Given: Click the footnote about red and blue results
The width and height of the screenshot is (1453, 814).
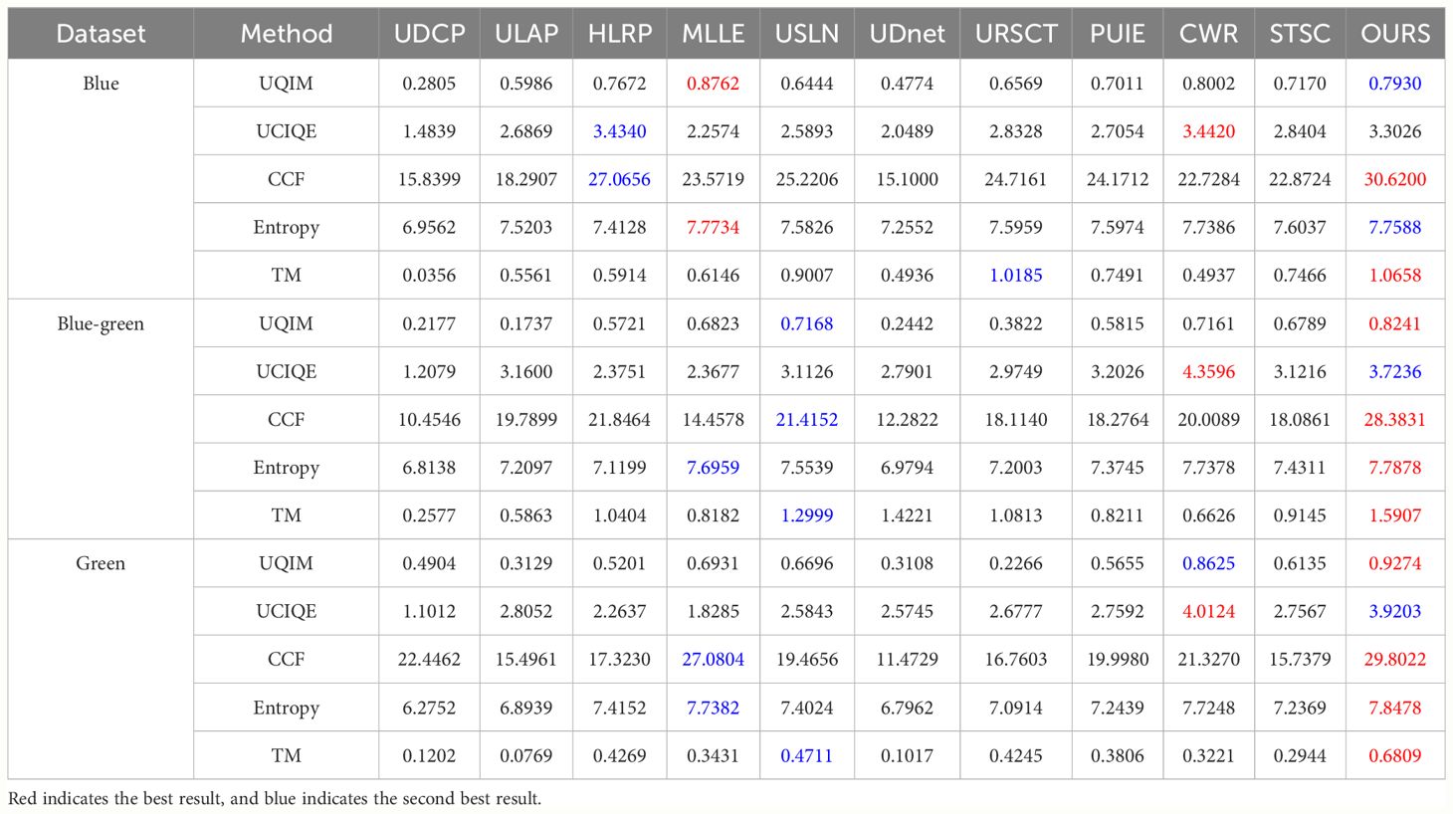Looking at the screenshot, I should click(x=275, y=798).
